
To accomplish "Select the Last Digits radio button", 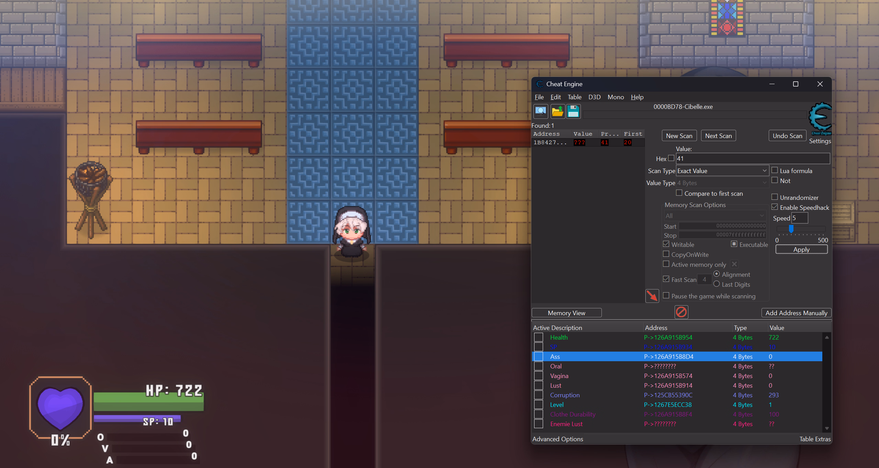I will click(x=717, y=284).
